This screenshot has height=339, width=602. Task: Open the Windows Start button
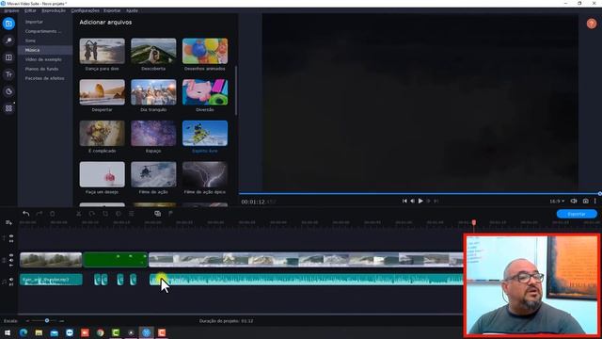pyautogui.click(x=8, y=332)
